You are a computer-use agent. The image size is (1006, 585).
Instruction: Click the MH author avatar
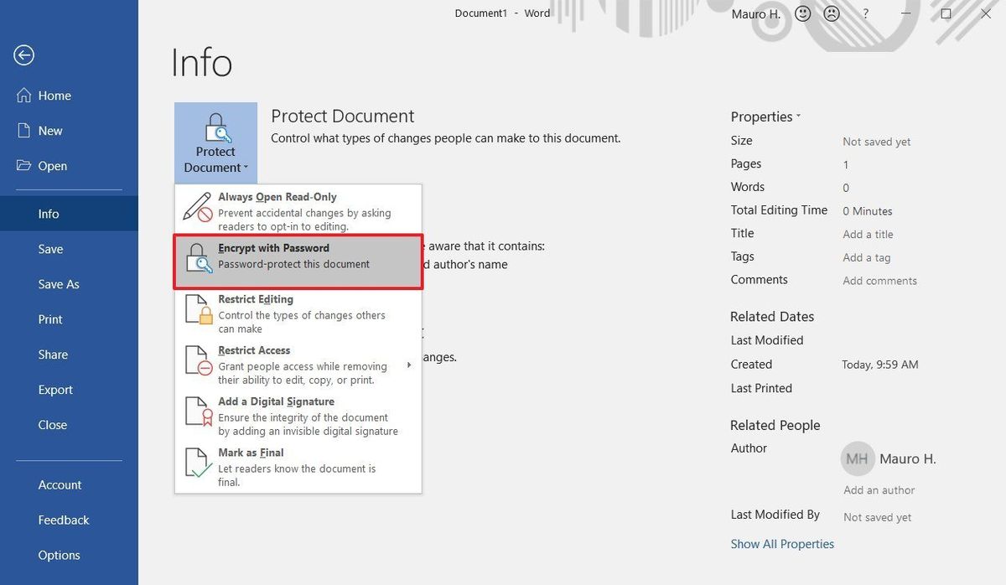coord(857,458)
